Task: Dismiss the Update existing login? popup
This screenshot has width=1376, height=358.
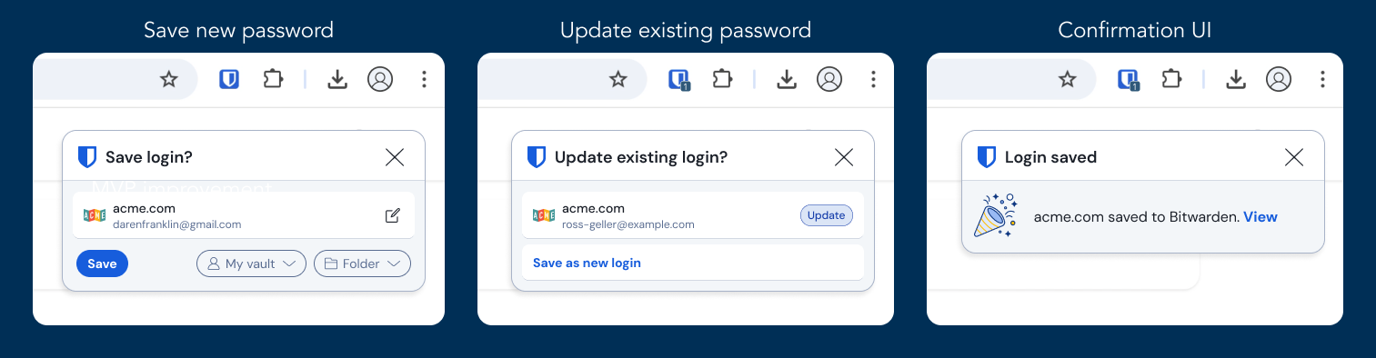Action: click(x=844, y=157)
